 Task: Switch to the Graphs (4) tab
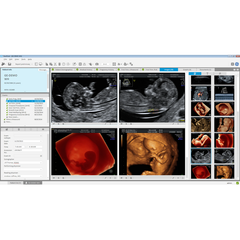187,70
